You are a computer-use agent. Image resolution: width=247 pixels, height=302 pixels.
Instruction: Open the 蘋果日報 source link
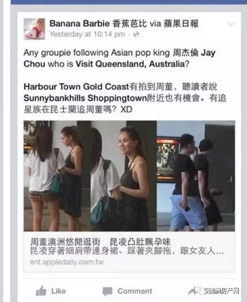[181, 24]
